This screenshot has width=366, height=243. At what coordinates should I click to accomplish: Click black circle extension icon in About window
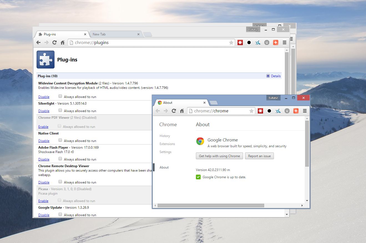click(269, 111)
